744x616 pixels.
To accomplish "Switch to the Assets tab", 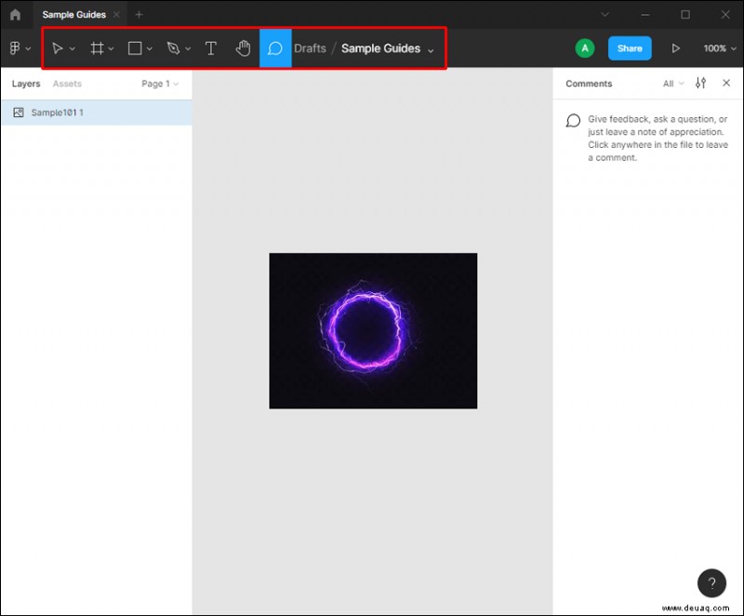I will click(x=66, y=83).
